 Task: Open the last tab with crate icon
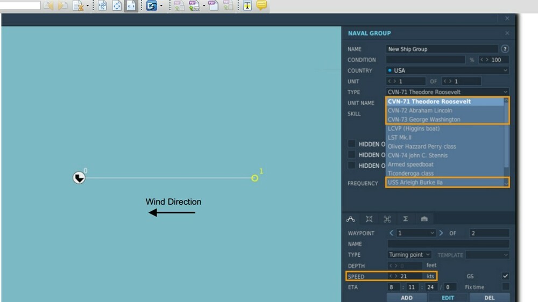[x=424, y=219]
